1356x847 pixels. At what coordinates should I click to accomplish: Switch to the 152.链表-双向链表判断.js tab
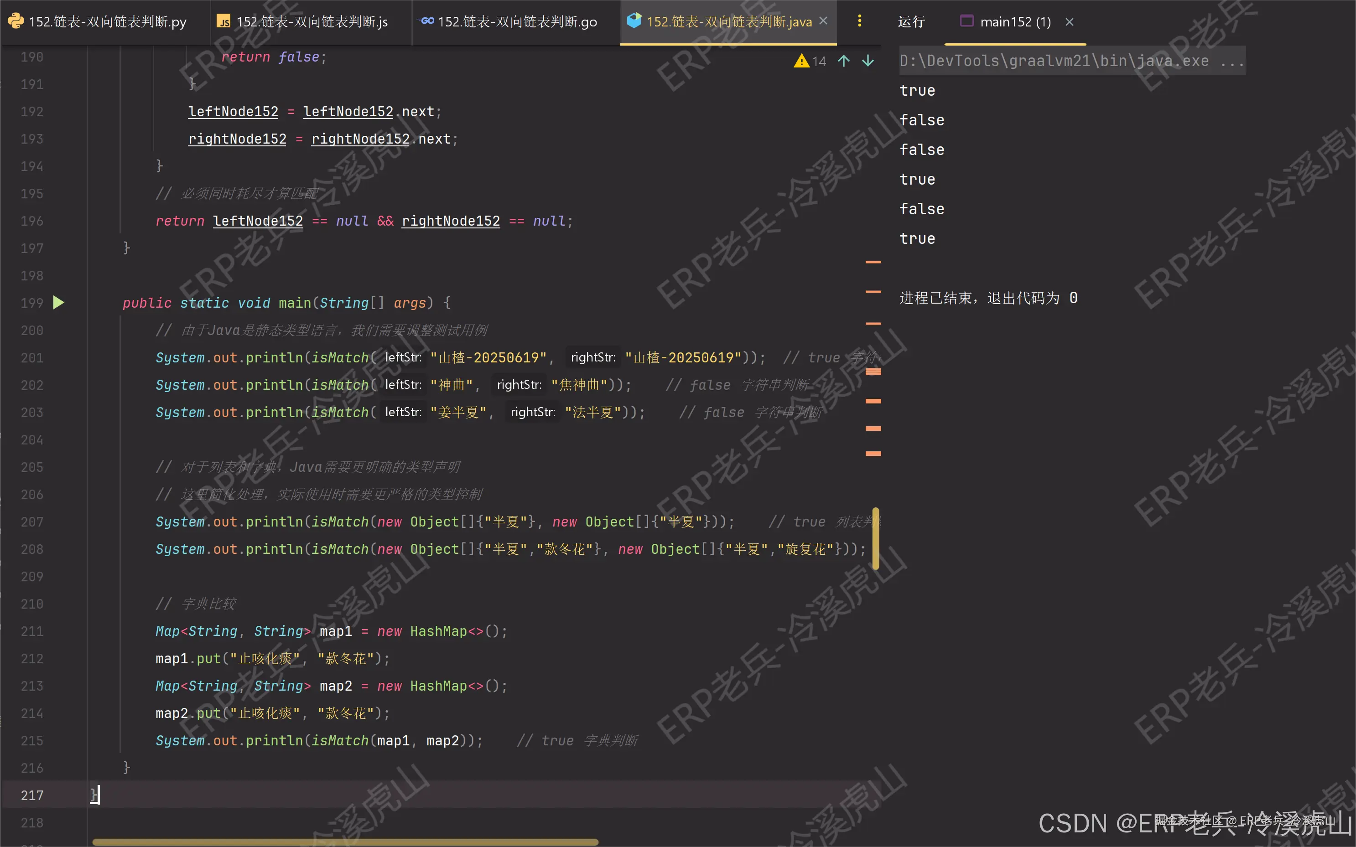click(312, 22)
